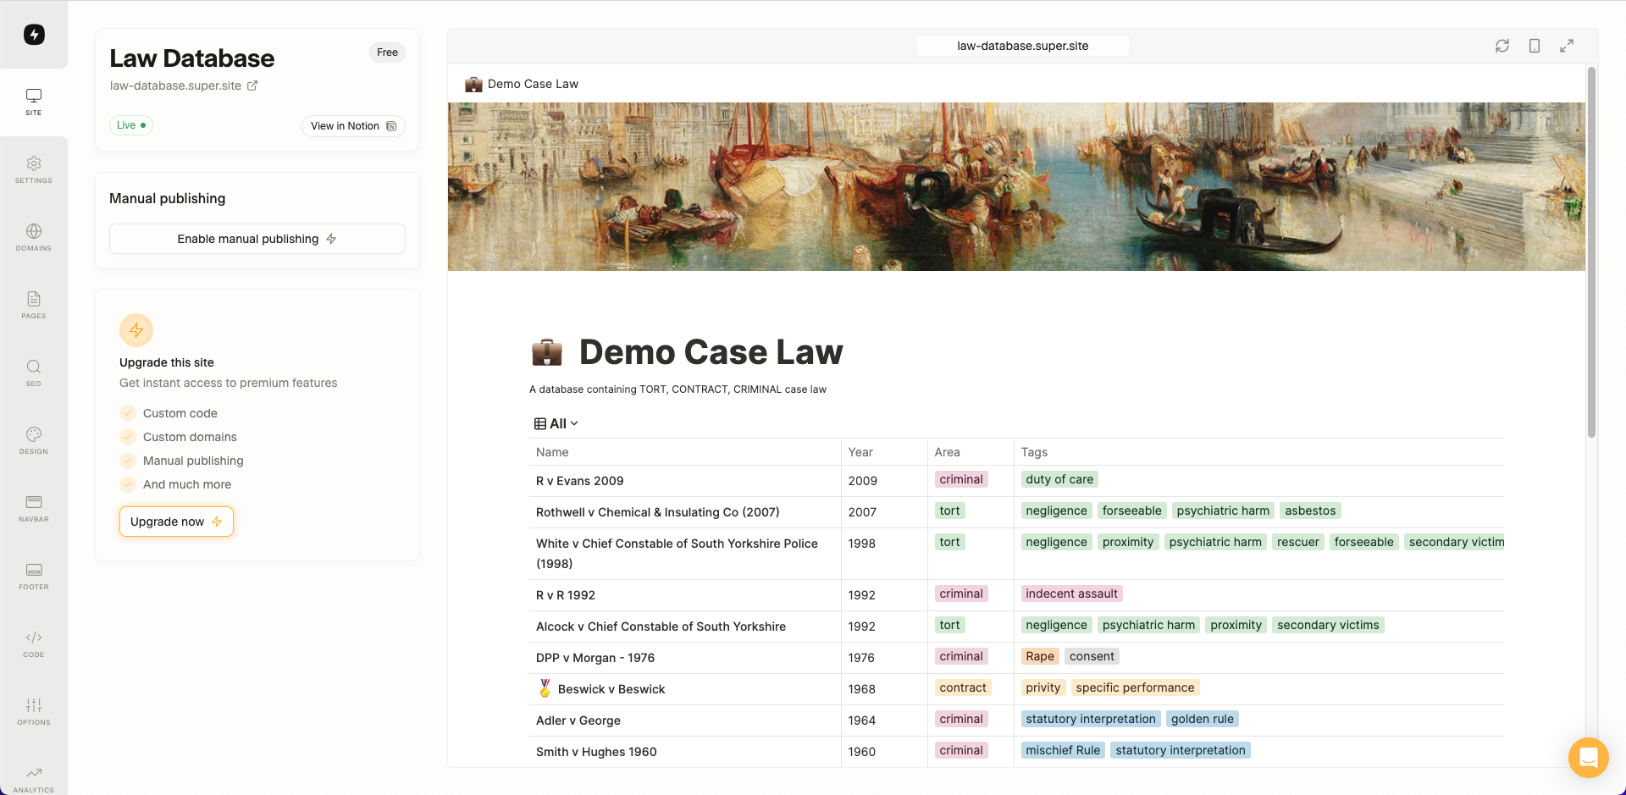Switch to mobile device preview

coord(1535,46)
